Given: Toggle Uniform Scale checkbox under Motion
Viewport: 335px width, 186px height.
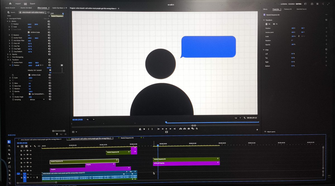Looking at the screenshot, I should point(29,32).
